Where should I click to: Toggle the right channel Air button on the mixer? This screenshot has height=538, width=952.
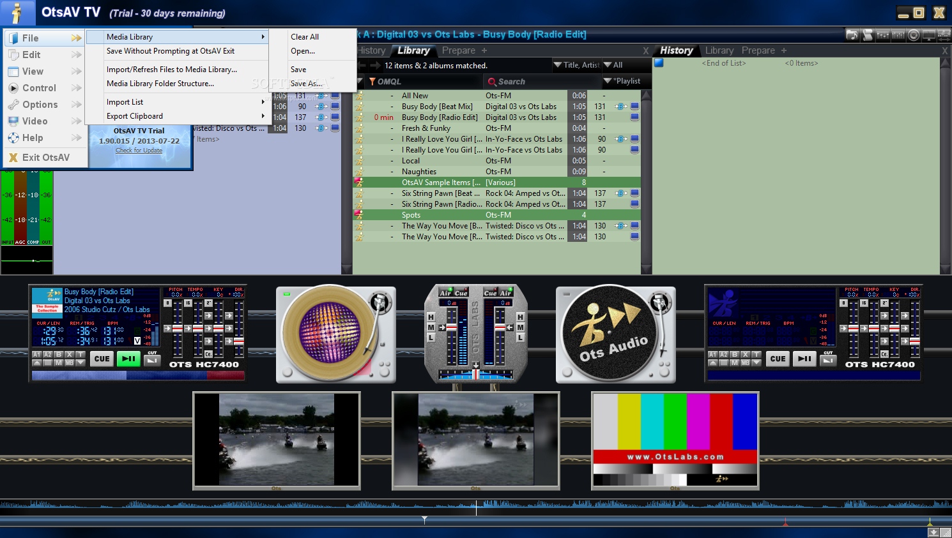(x=505, y=293)
